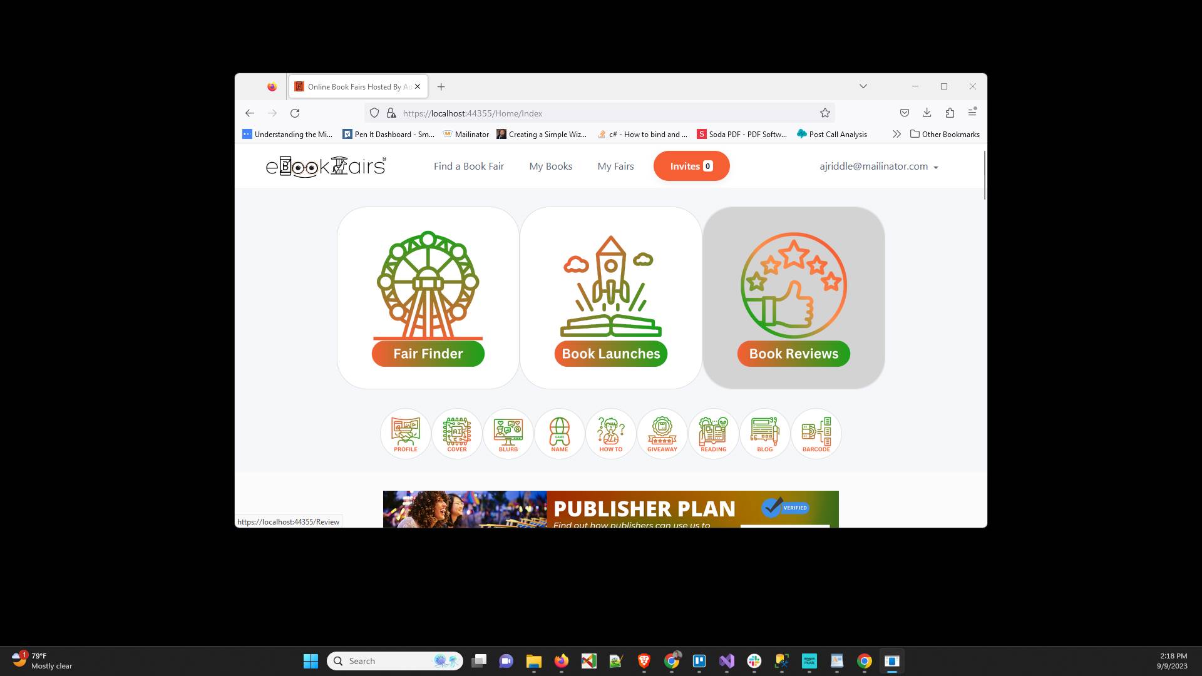The width and height of the screenshot is (1202, 676).
Task: Click the Barcode icon
Action: click(816, 433)
